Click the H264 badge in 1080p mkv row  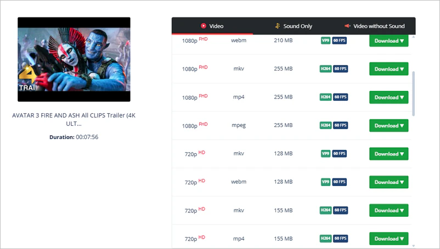click(325, 68)
